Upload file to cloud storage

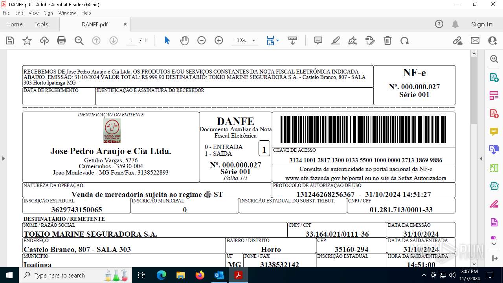click(44, 40)
